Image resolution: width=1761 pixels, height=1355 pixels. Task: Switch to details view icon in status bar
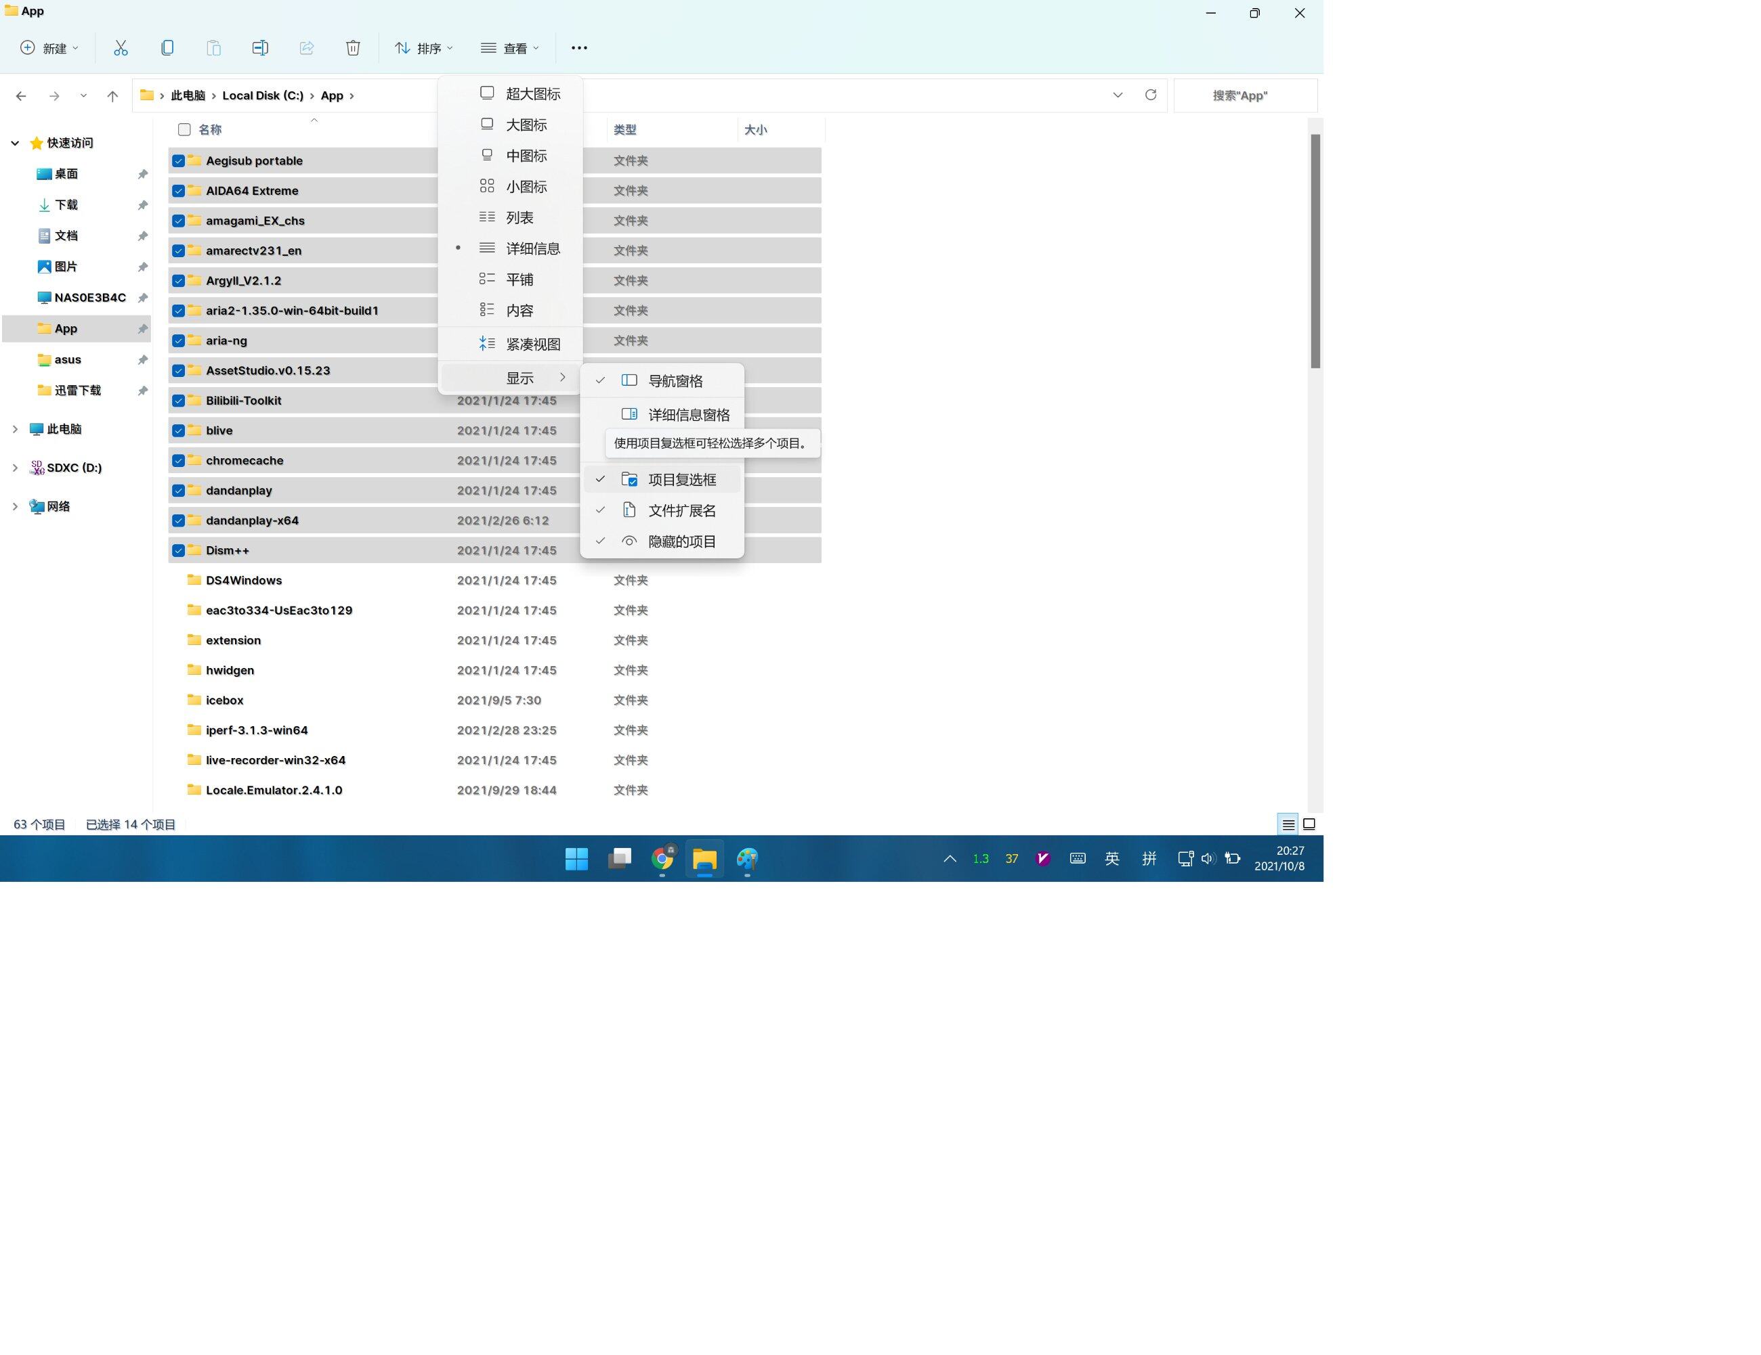[x=1288, y=824]
